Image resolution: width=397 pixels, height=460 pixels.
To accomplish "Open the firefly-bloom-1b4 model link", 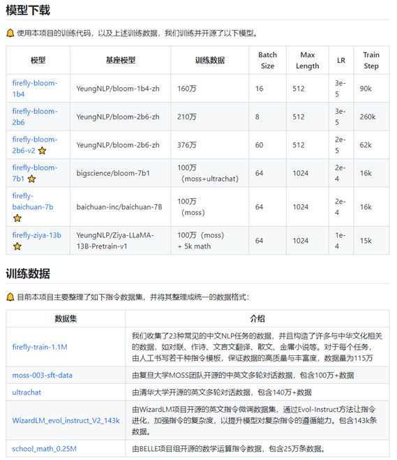I will click(x=35, y=89).
